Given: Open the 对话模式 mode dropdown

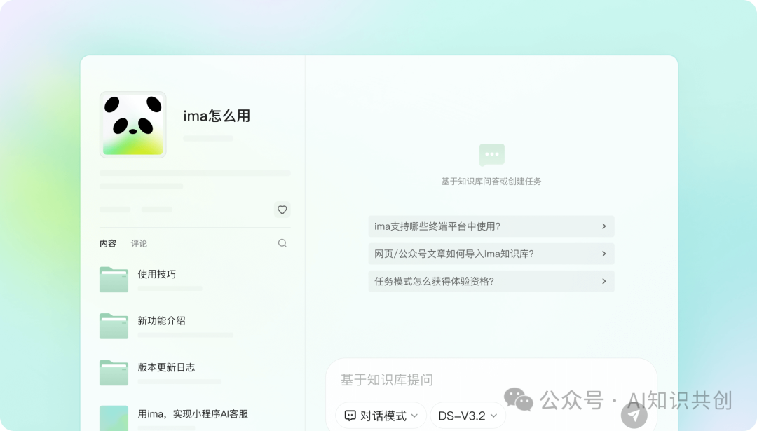Looking at the screenshot, I should tap(381, 416).
